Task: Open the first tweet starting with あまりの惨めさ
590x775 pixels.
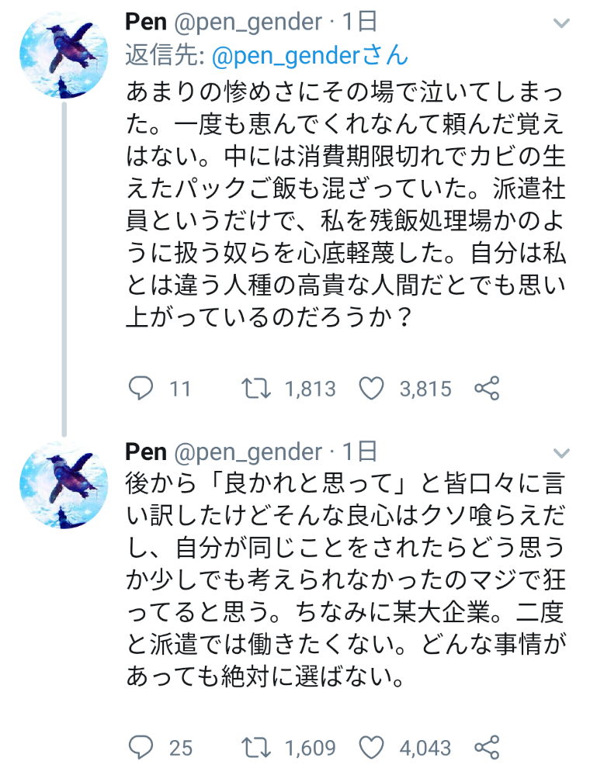Action: (342, 202)
